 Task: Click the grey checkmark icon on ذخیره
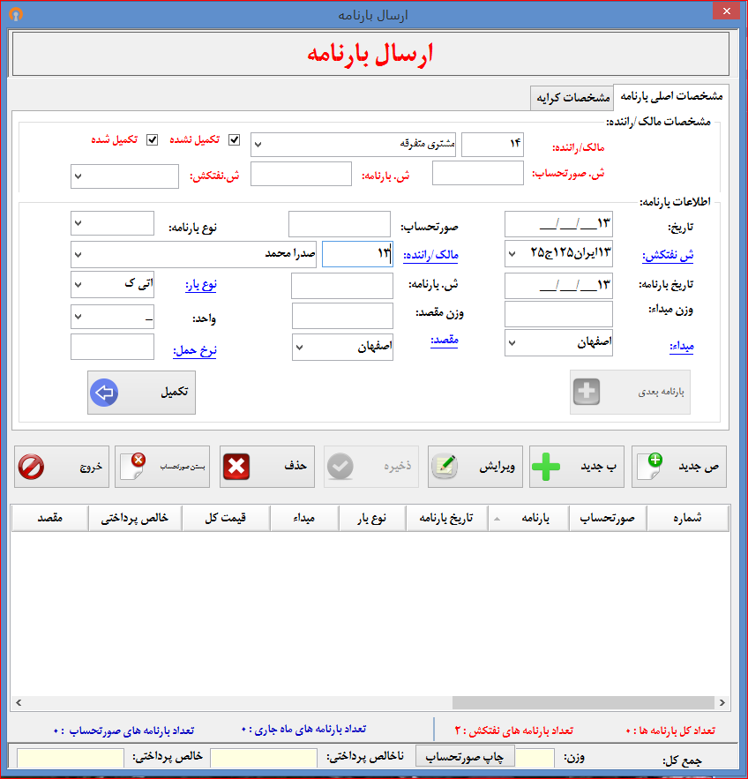point(340,467)
